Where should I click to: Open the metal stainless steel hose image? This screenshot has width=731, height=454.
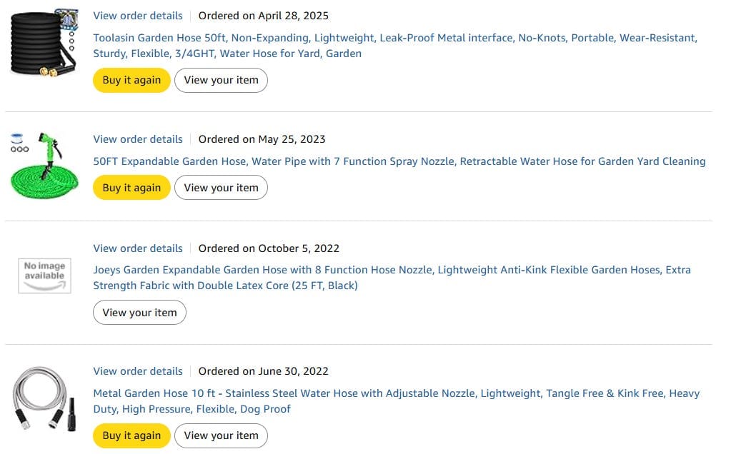point(45,399)
